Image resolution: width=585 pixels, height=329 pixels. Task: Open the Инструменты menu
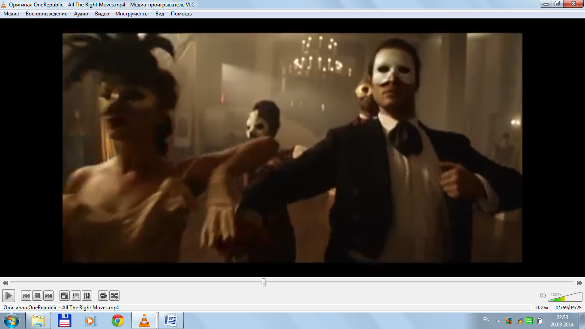(132, 14)
